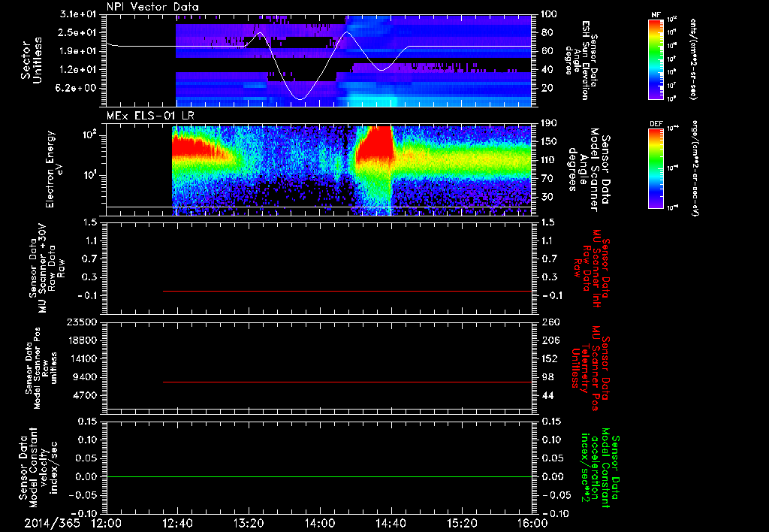Click the "16:00" time axis label

[x=532, y=523]
